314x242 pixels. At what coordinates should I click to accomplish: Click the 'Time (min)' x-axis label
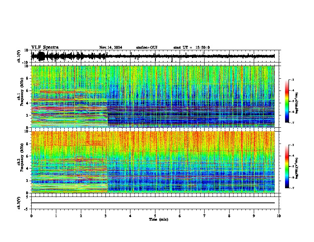click(x=159, y=219)
